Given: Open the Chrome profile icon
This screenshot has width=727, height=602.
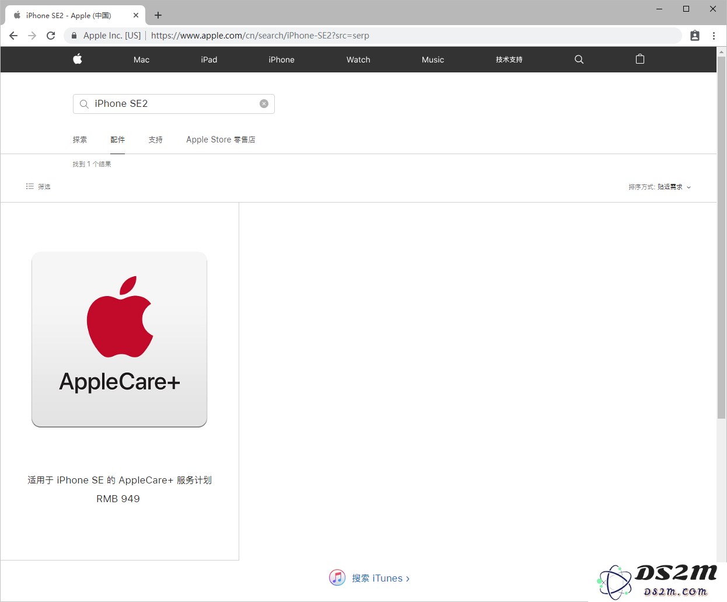Looking at the screenshot, I should coord(695,36).
